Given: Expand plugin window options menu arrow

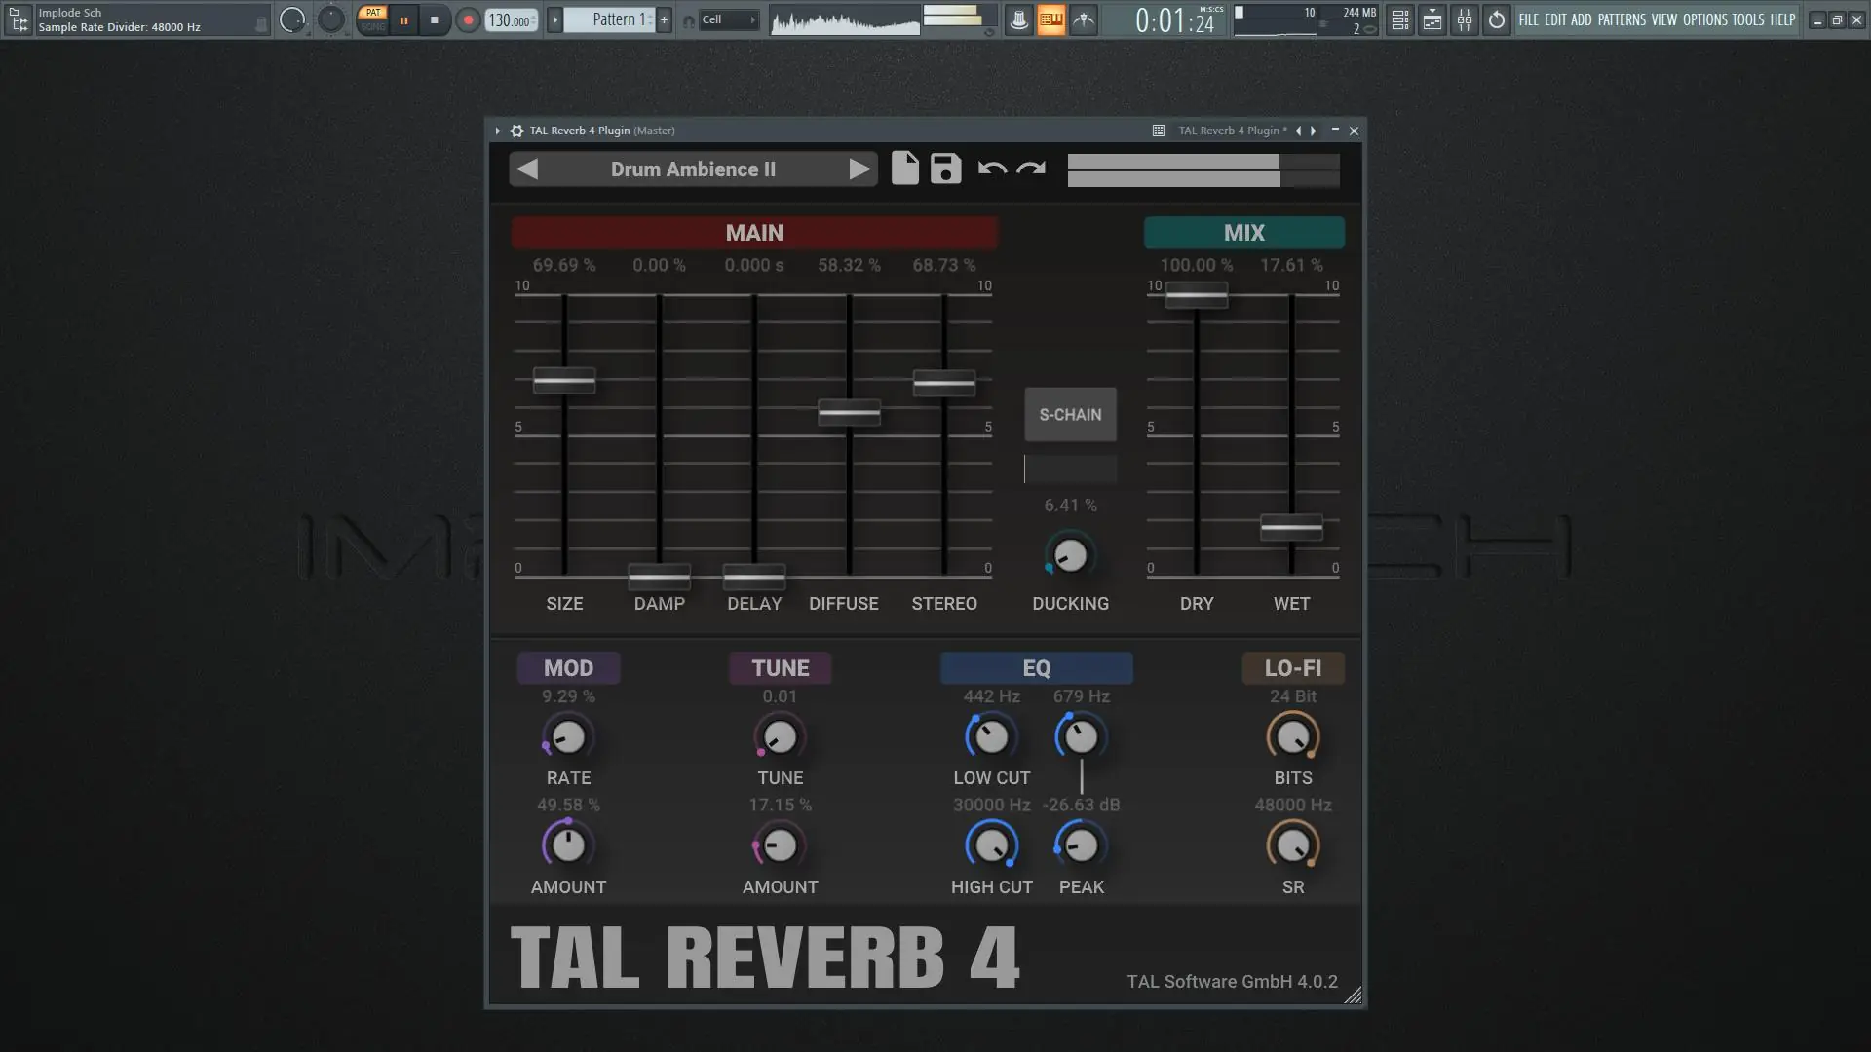Looking at the screenshot, I should [497, 131].
